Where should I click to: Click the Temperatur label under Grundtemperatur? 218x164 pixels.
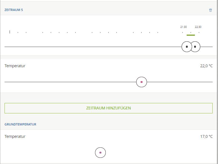[15, 136]
